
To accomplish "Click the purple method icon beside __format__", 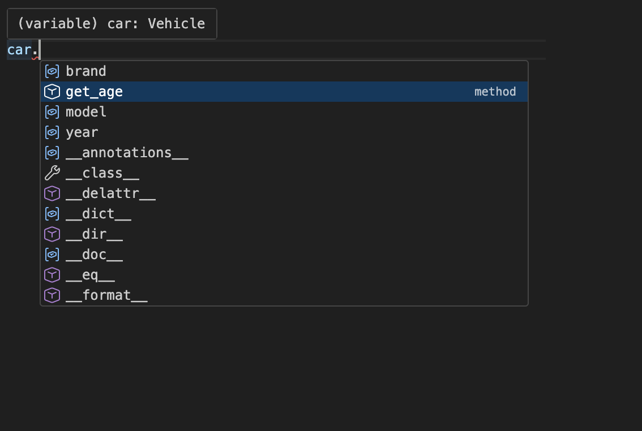I will pyautogui.click(x=52, y=295).
